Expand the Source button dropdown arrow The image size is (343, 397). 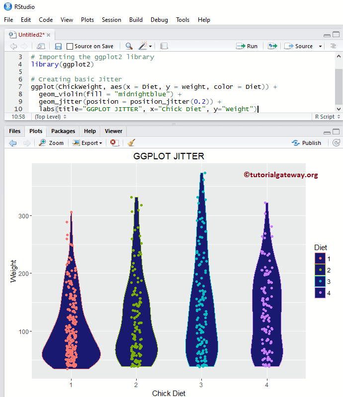pos(320,46)
